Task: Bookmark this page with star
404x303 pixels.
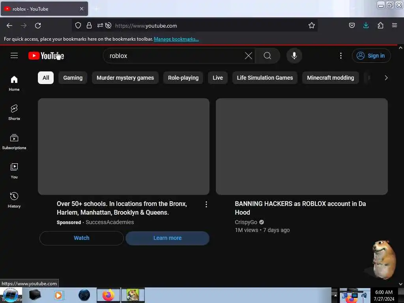Action: point(312,25)
